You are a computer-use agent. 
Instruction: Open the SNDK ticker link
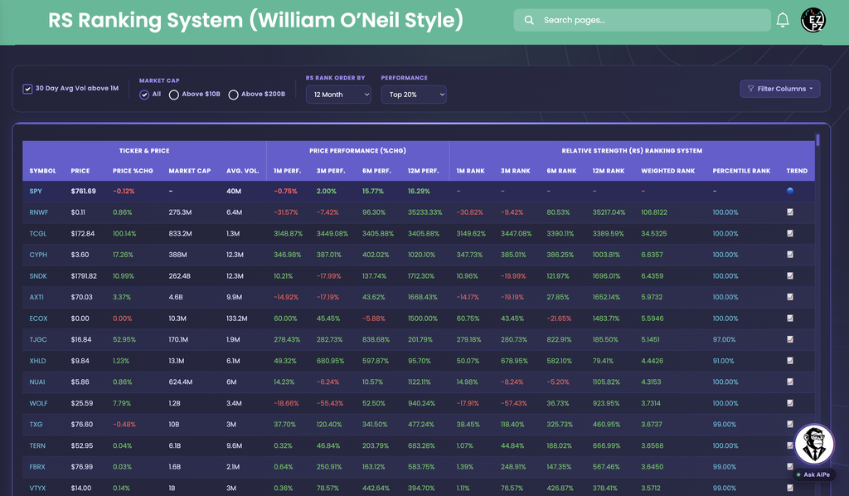click(x=38, y=275)
